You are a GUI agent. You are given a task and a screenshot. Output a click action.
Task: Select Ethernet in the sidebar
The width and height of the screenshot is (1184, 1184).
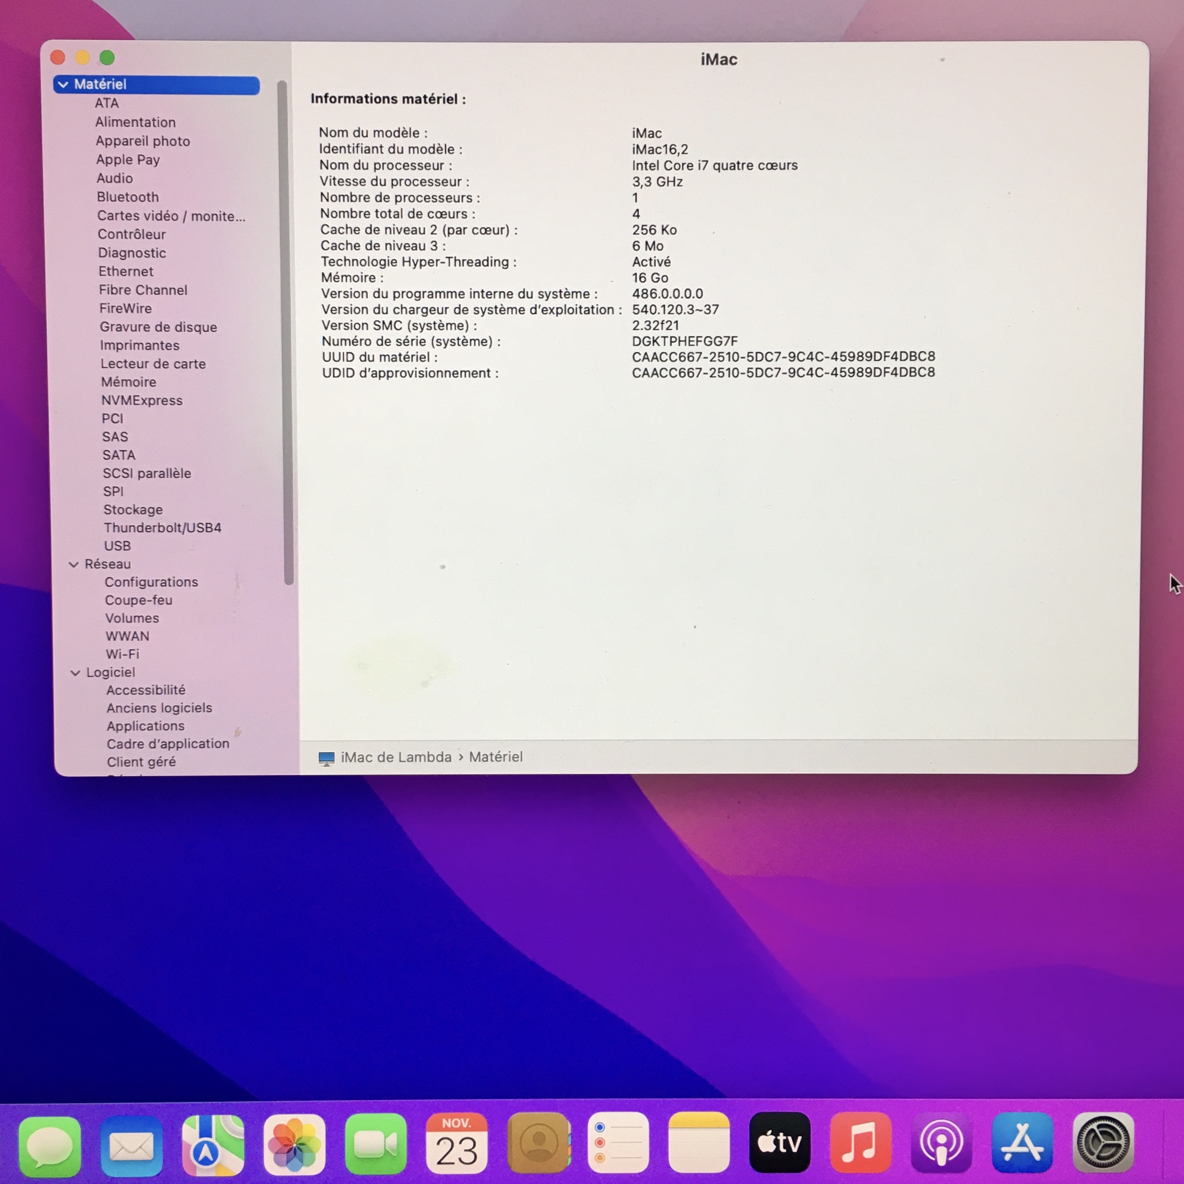pos(126,271)
